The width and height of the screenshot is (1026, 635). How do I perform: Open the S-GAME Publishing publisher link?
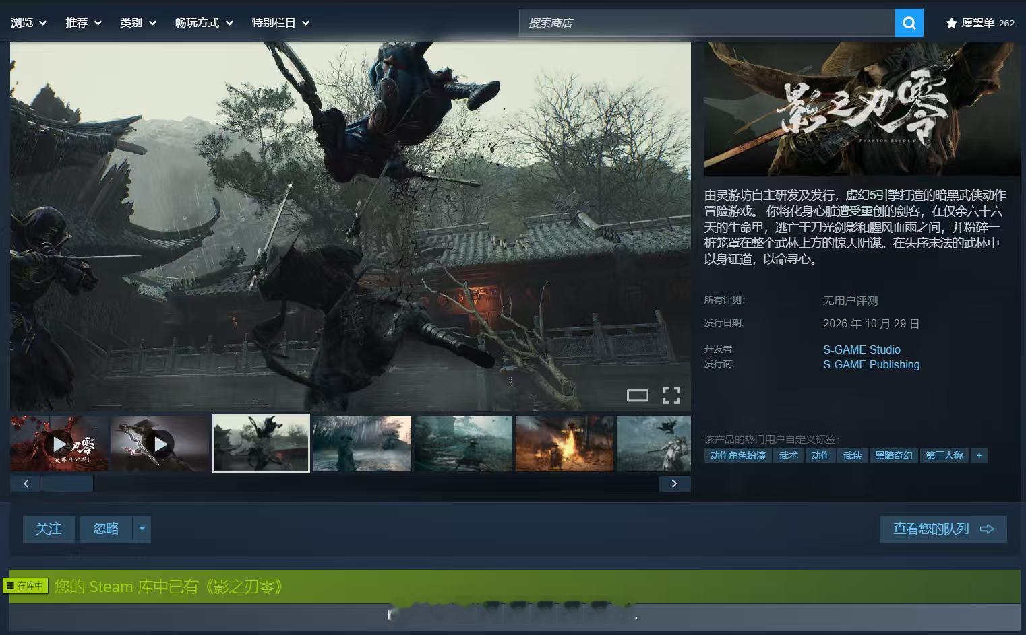click(871, 364)
